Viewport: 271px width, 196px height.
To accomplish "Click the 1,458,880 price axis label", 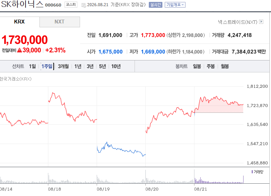I will point(257,163).
